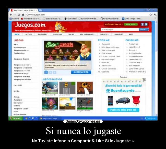Click the Twitter icon in header
Image resolution: width=166 pixels, height=149 pixels.
pyautogui.click(x=146, y=24)
